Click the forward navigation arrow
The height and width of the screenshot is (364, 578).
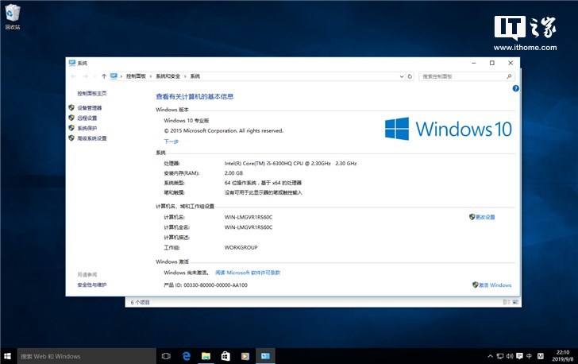coord(85,76)
